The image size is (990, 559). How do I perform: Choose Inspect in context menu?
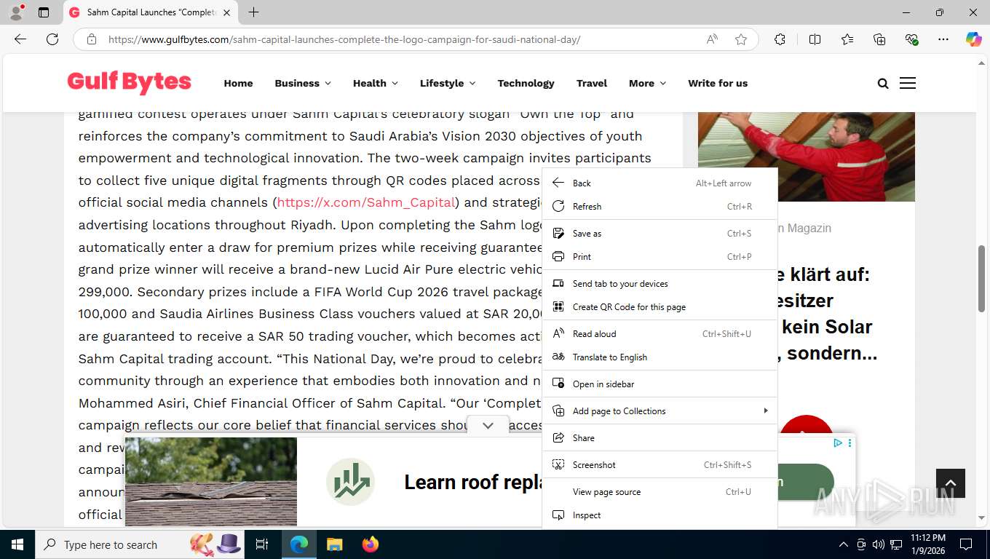point(660,515)
